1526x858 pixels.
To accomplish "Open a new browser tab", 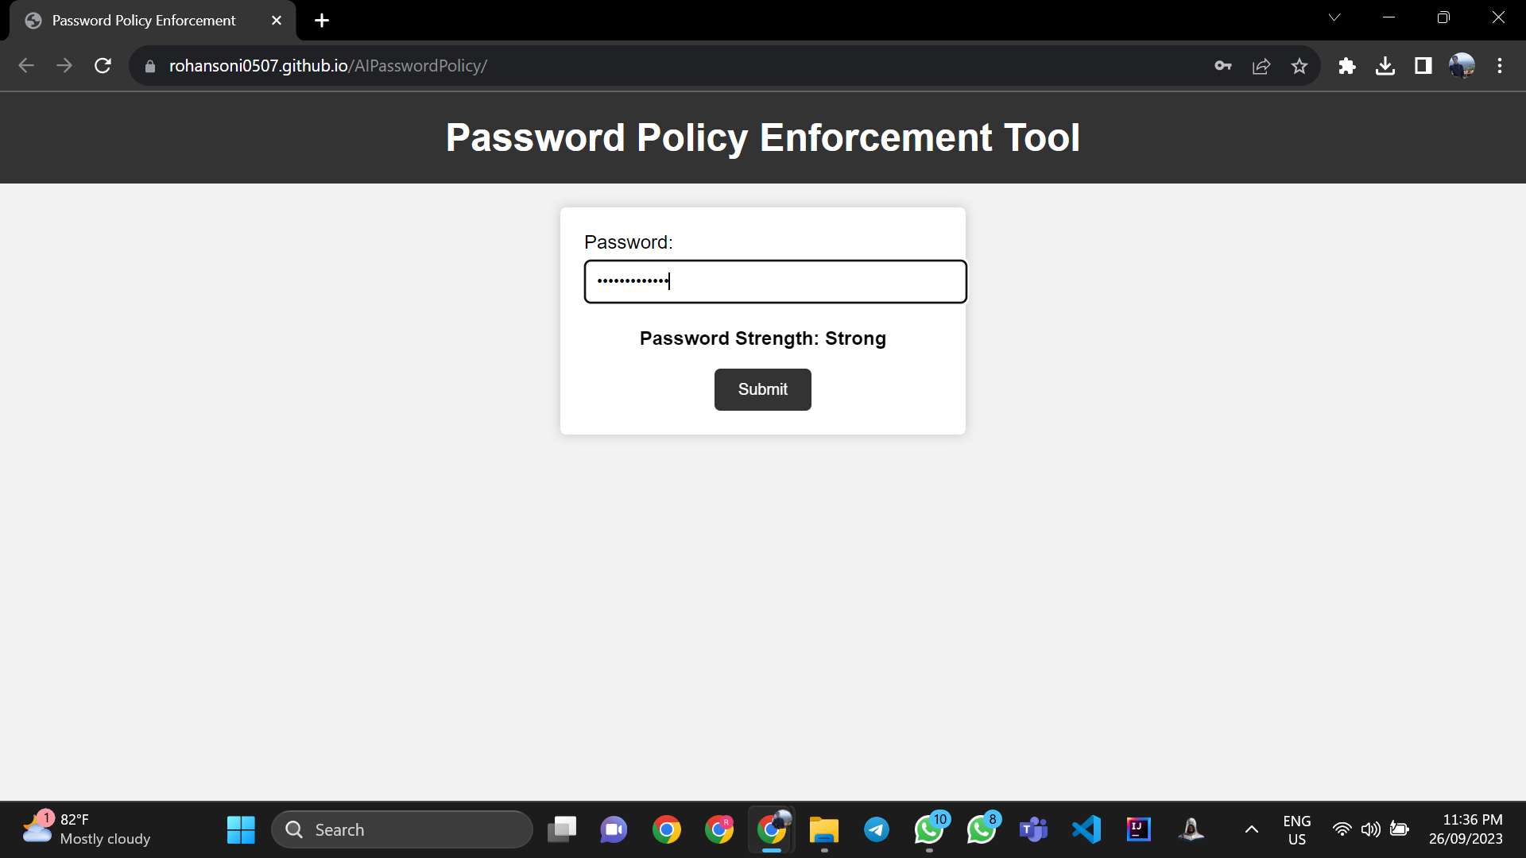I will tap(322, 21).
